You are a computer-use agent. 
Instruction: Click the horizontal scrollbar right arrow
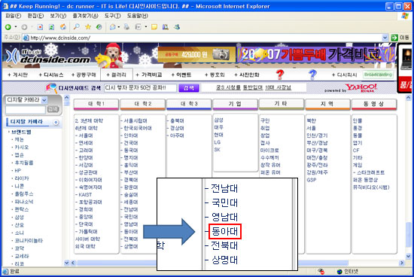(x=402, y=263)
